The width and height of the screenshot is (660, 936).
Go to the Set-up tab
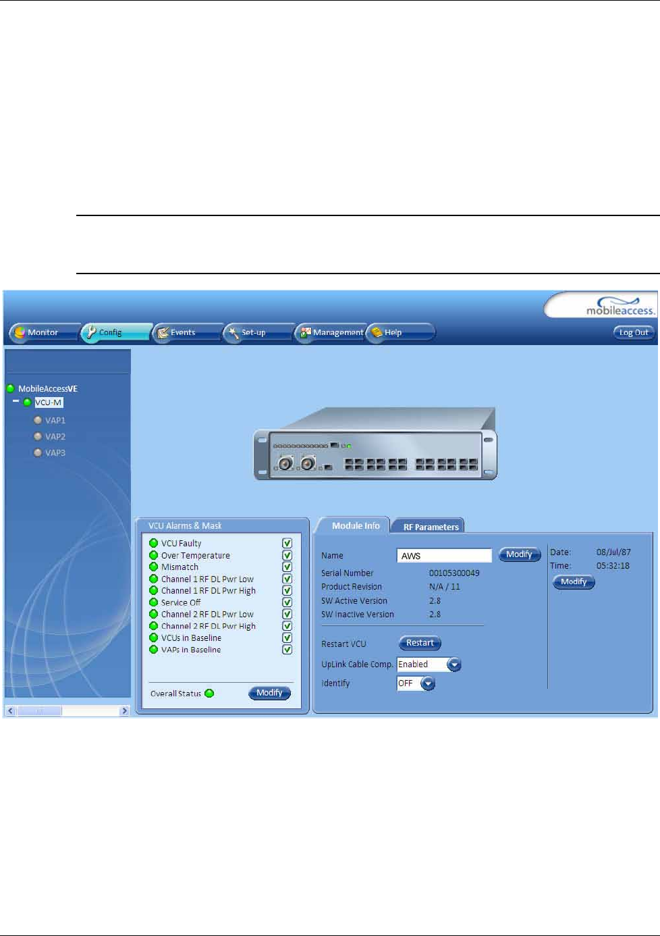click(x=258, y=332)
